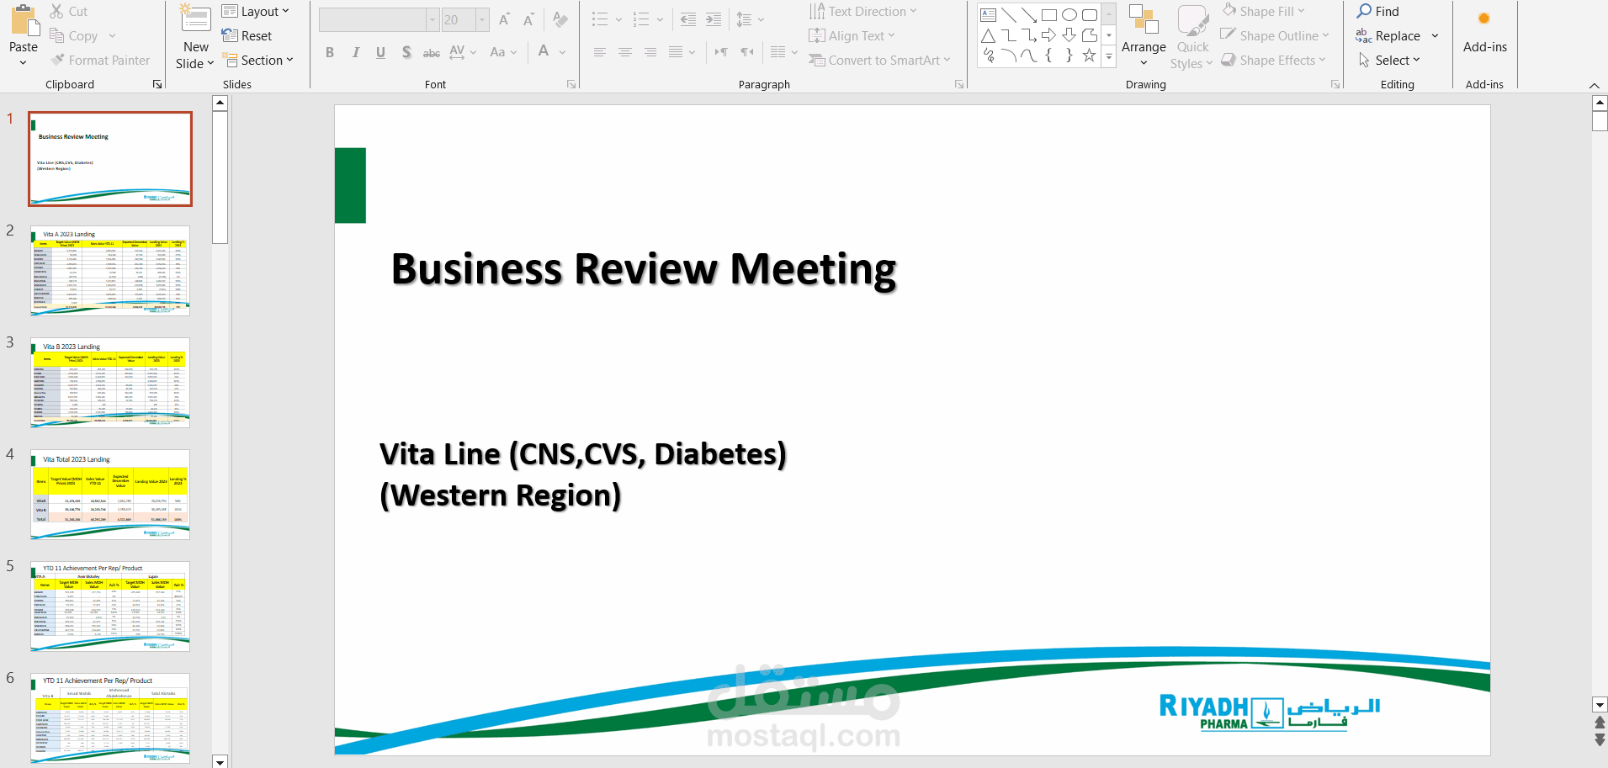This screenshot has width=1608, height=768.
Task: Click the font size field showing 20
Action: (459, 19)
